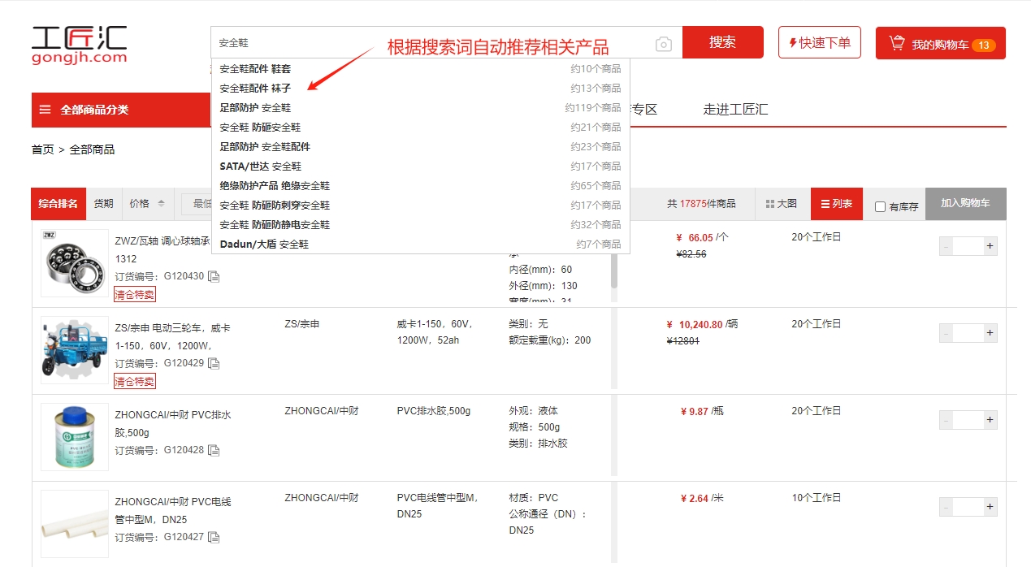This screenshot has height=567, width=1031.
Task: Select suggestion 安全鞋配件 袜子
Action: 420,89
